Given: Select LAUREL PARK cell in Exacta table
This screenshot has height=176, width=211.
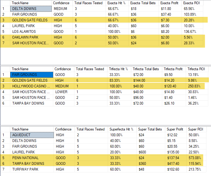Looking at the screenshot, I should [31, 26].
